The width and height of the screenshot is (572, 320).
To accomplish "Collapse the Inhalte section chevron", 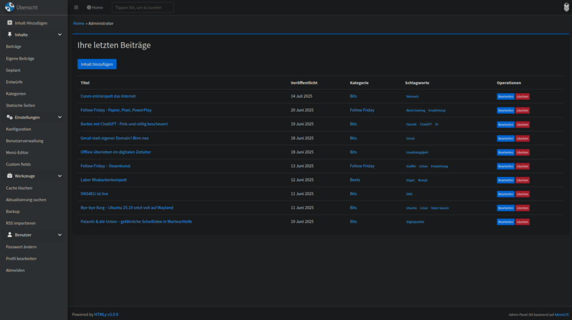I will 60,35.
